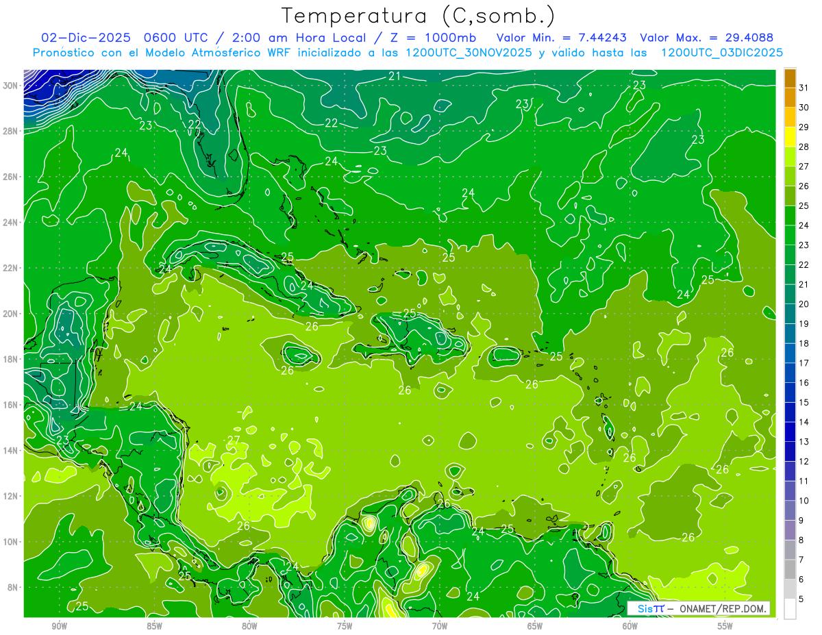Click the color bar scale value "6"
822x635 pixels.
(801, 580)
